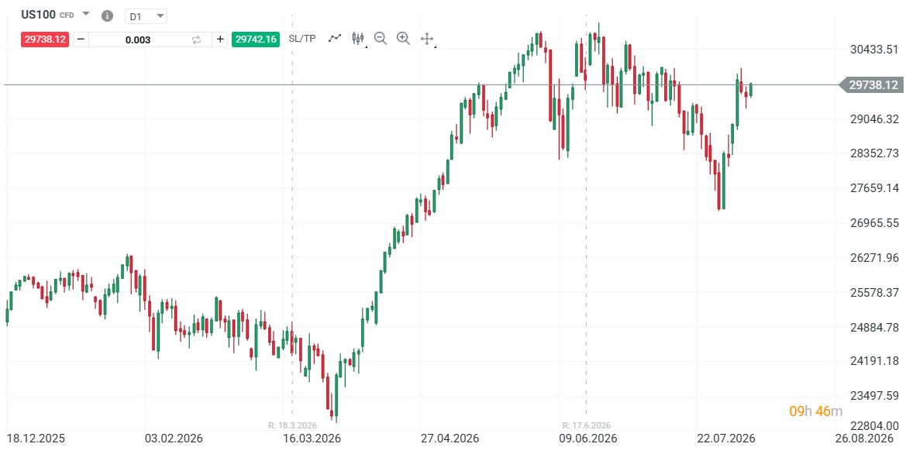The width and height of the screenshot is (909, 454).
Task: Click the R: 18.3.2026 rollover marker
Action: click(x=292, y=425)
